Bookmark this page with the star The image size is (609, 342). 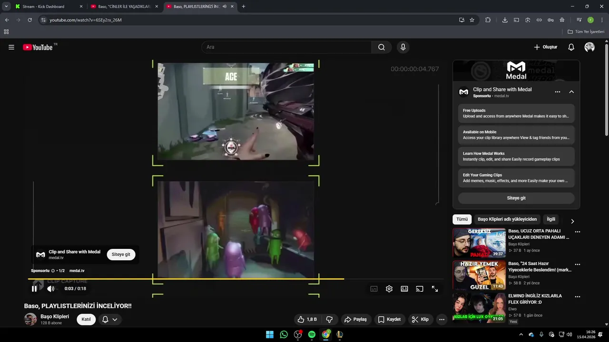click(x=472, y=20)
